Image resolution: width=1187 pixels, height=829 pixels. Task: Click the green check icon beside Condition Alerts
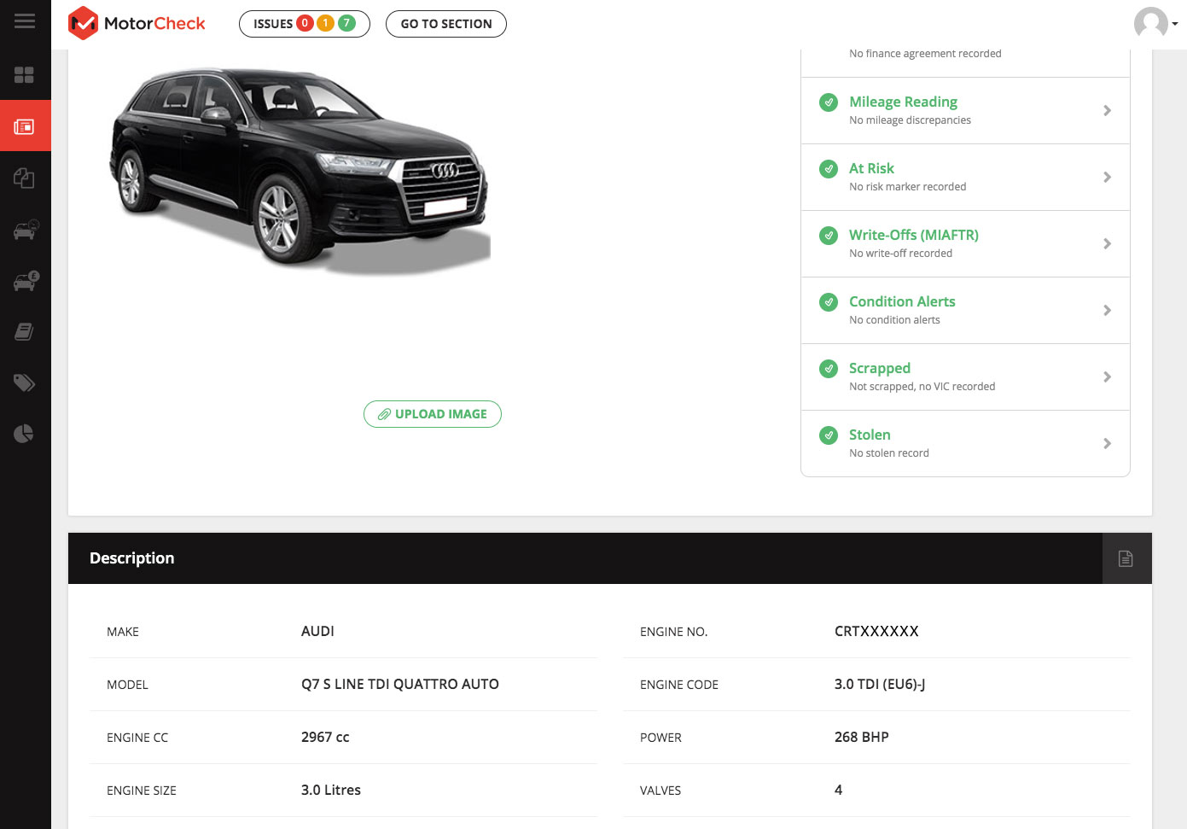tap(829, 302)
